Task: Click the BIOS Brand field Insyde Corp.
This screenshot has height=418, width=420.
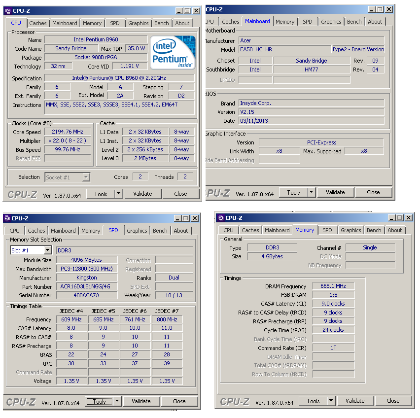Action: coord(311,103)
